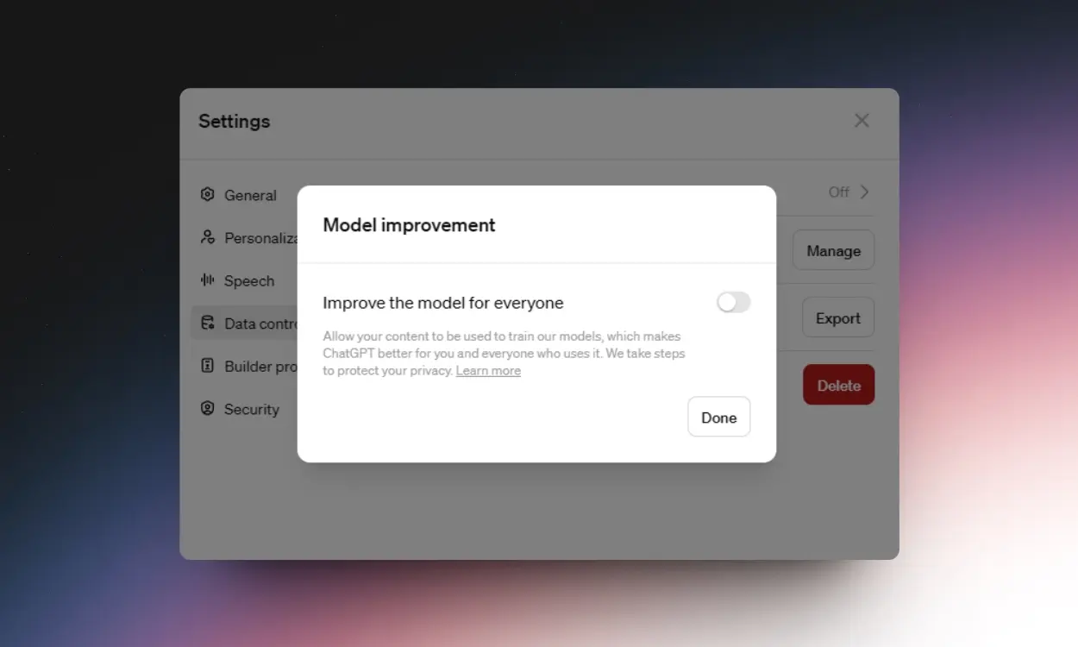Expand the Off chevron arrow
Image resolution: width=1078 pixels, height=647 pixels.
[x=864, y=192]
